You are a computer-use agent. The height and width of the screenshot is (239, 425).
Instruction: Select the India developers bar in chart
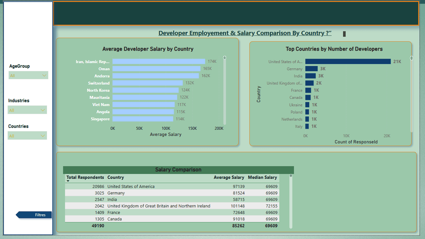[311, 76]
